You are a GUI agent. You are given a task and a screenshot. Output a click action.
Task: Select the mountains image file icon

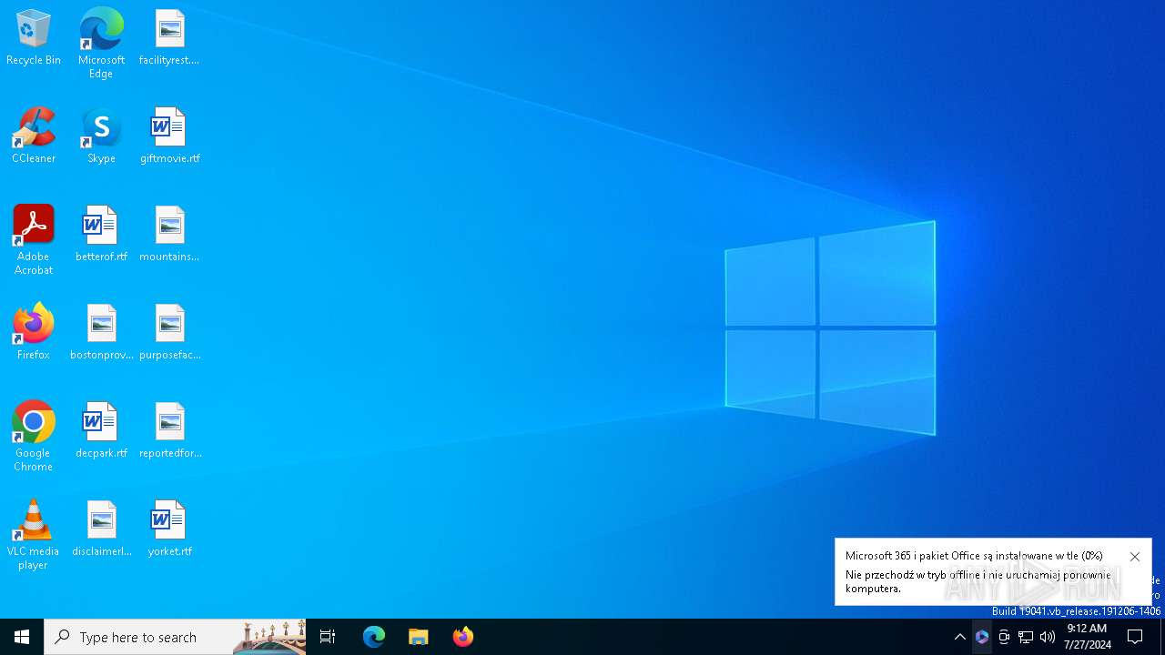click(x=169, y=235)
